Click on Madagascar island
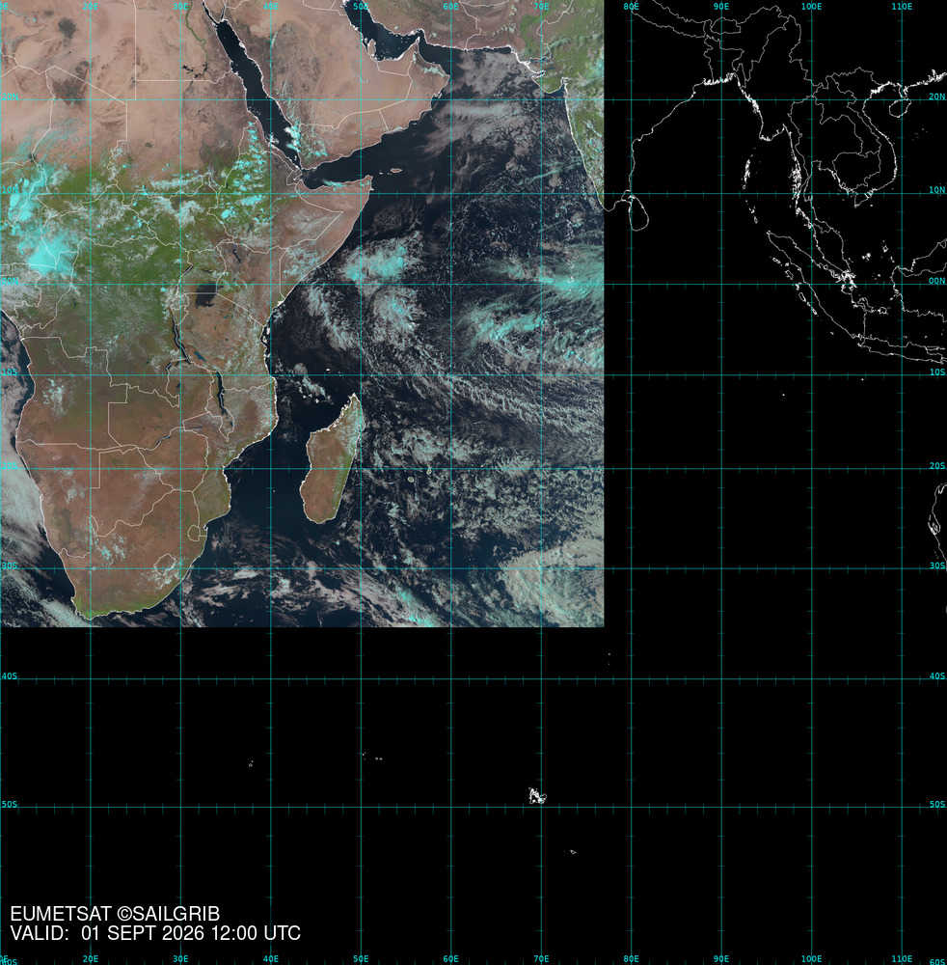Viewport: 947px width, 965px height. 331,460
